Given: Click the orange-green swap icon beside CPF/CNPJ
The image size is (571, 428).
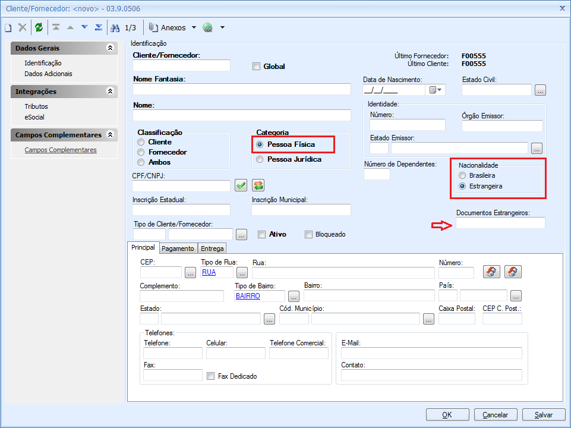Looking at the screenshot, I should (258, 185).
